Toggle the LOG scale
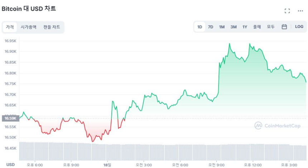Image resolution: width=308 pixels, height=168 pixels. pos(299,27)
